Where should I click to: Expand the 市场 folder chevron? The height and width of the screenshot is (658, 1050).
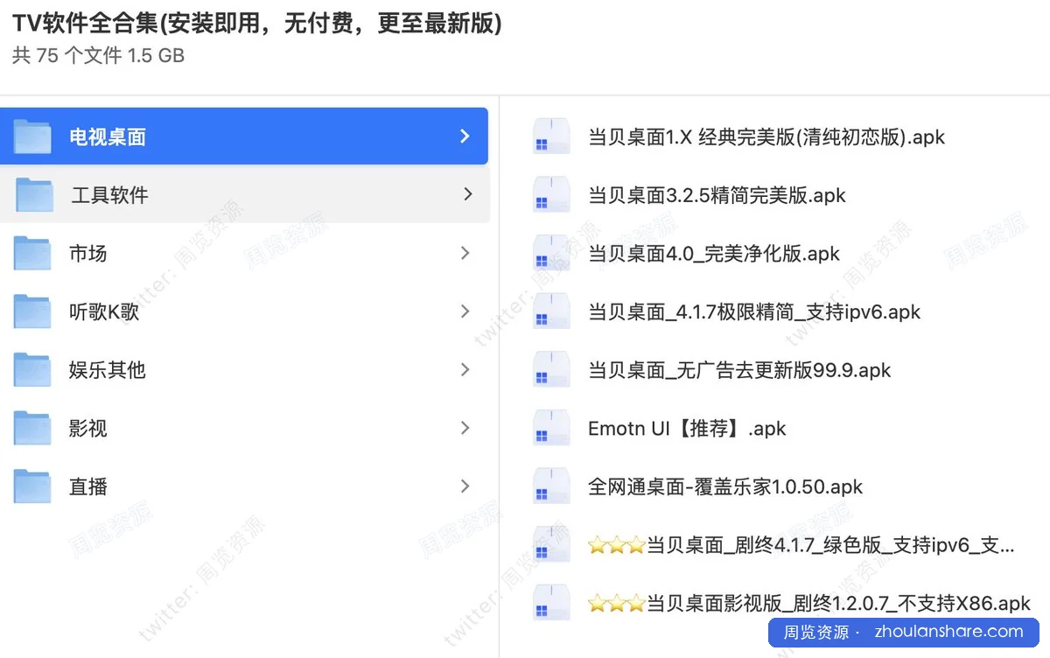[x=465, y=253]
